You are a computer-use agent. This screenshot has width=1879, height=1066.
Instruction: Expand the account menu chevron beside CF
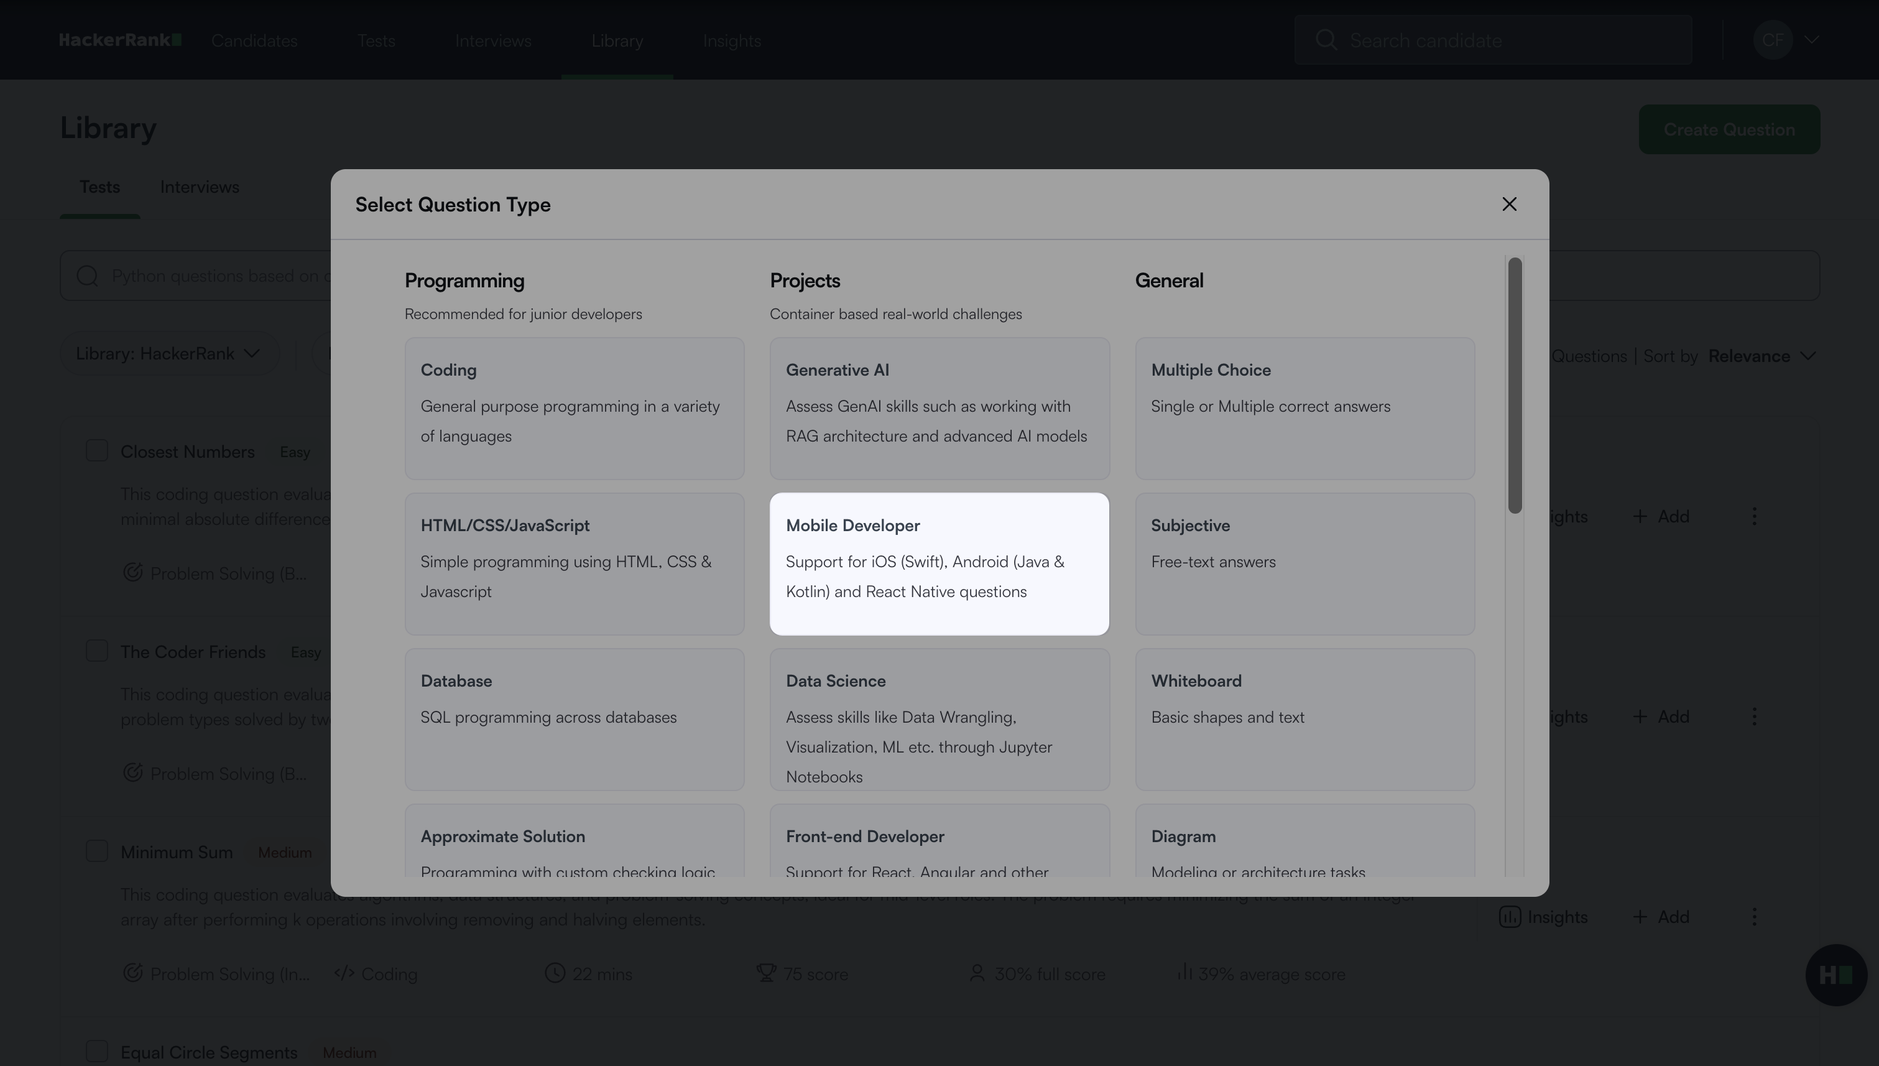point(1812,40)
